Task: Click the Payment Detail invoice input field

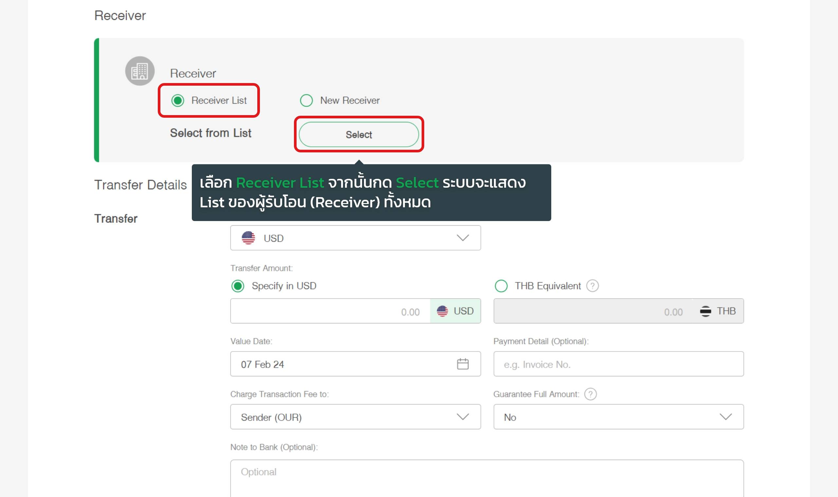Action: coord(618,364)
